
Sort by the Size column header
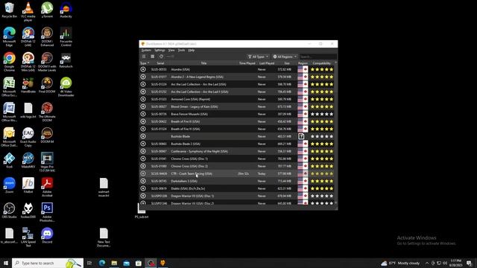point(286,63)
